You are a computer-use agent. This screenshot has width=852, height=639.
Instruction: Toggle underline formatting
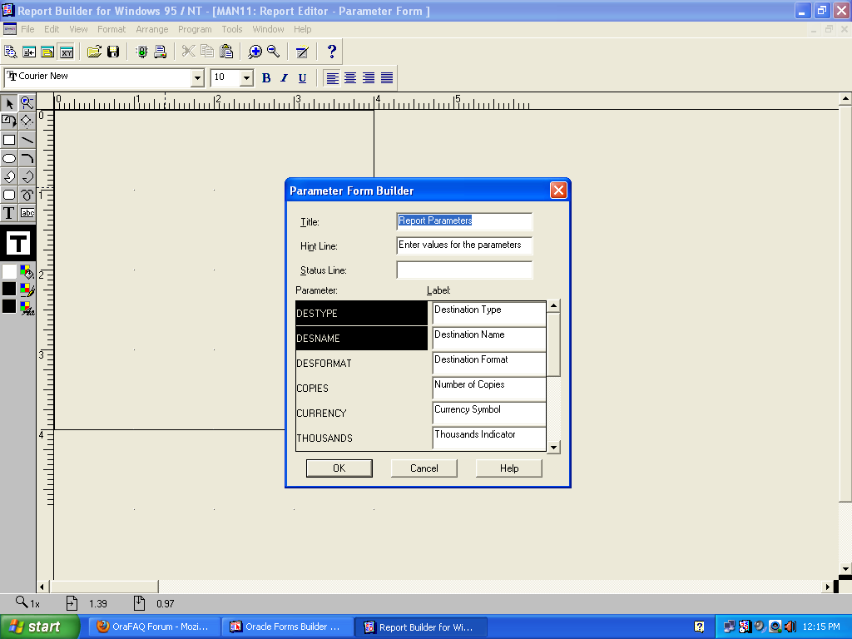302,78
